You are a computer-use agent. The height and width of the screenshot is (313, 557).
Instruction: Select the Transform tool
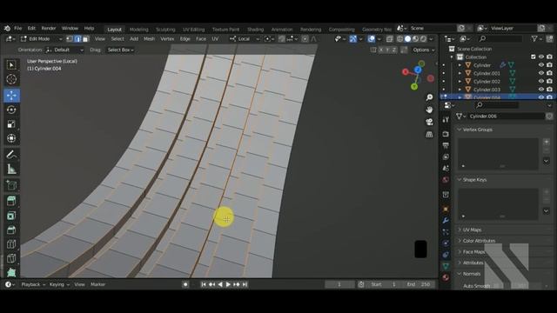pos(11,138)
